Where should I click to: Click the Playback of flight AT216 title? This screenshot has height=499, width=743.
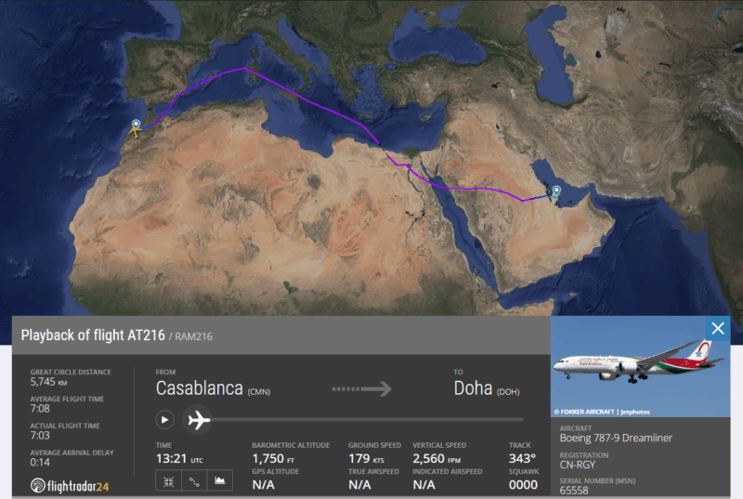91,335
